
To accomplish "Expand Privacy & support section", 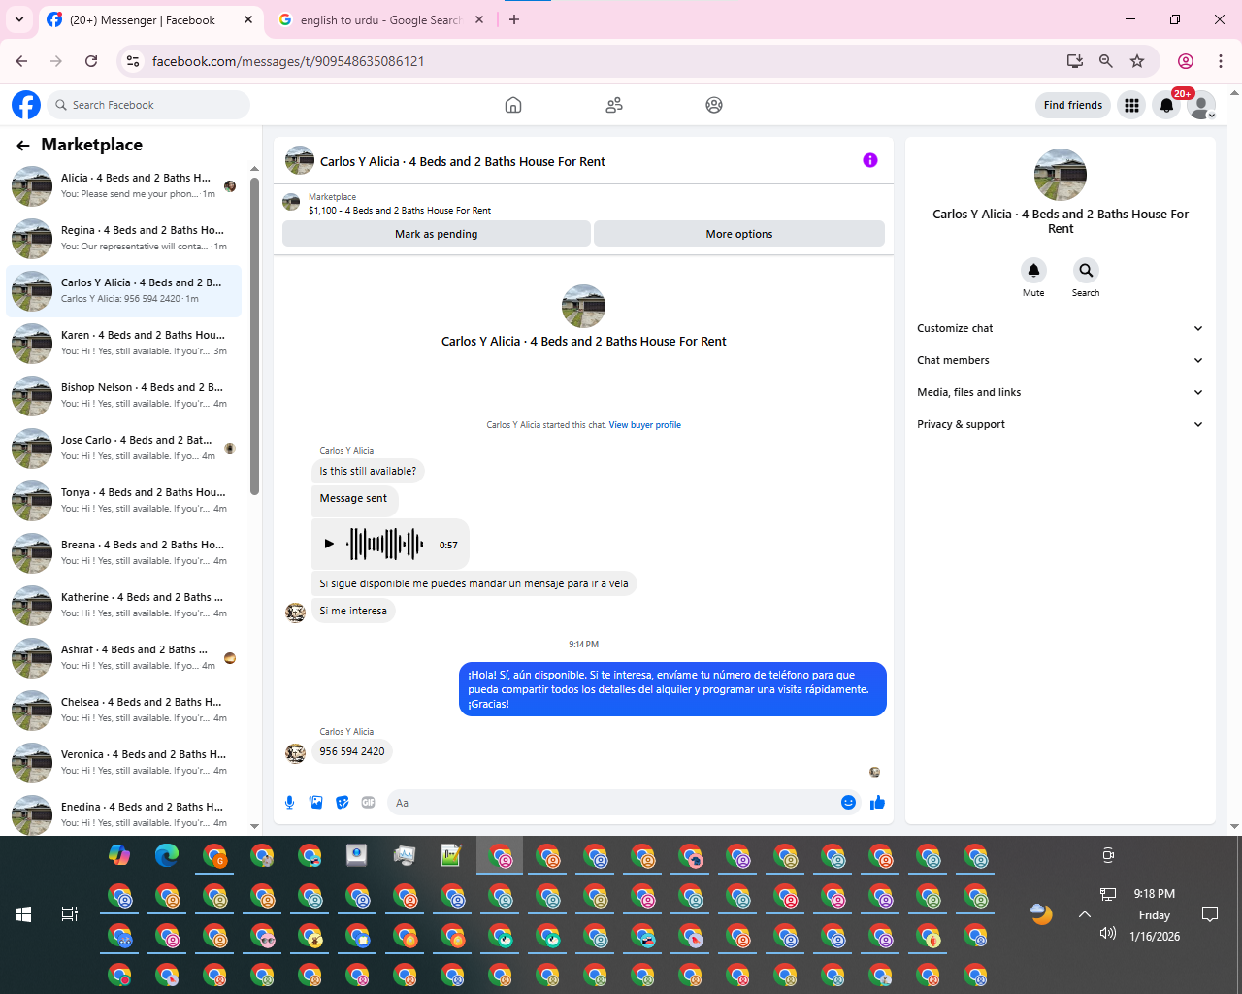I will [x=1060, y=424].
